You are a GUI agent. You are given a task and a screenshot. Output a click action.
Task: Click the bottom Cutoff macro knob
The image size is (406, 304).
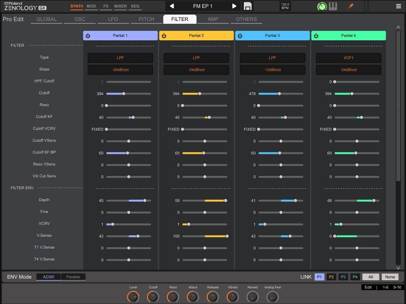tap(153, 297)
